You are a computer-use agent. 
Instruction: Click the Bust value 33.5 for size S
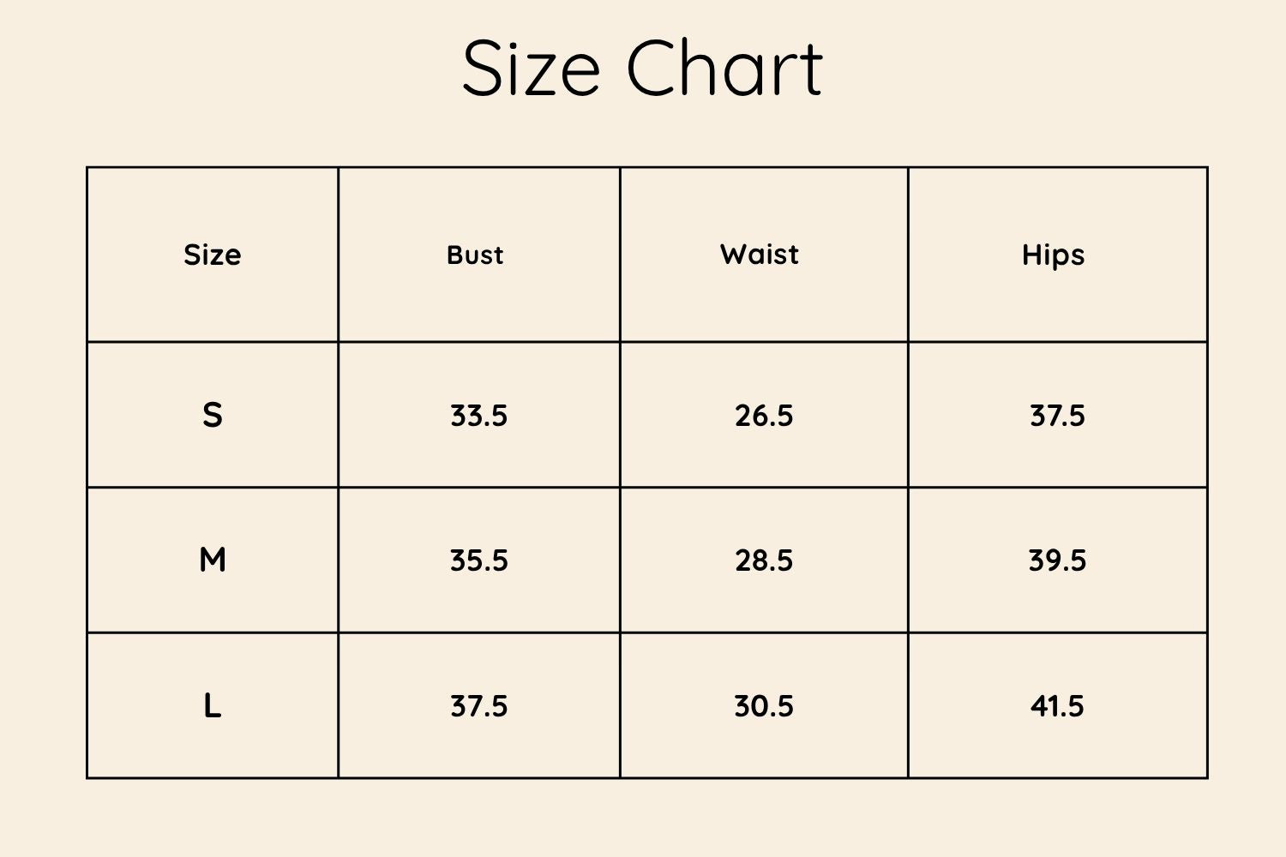478,416
